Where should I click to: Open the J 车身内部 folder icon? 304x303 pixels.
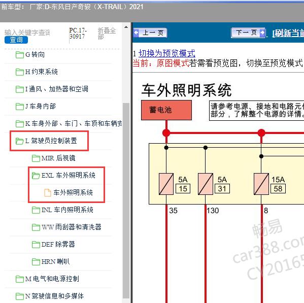click(x=20, y=107)
